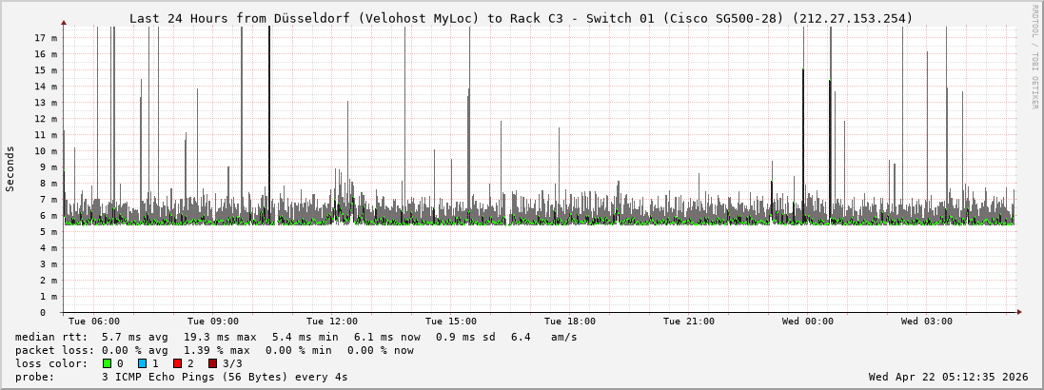Viewport: 1044px width, 390px height.
Task: Select the Tue 12:00 time axis label
Action: point(332,322)
